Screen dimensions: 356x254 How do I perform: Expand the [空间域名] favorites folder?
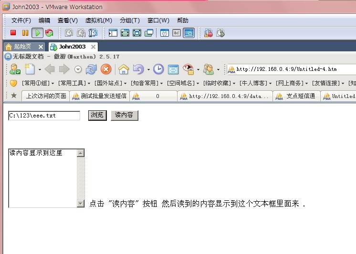[183, 83]
